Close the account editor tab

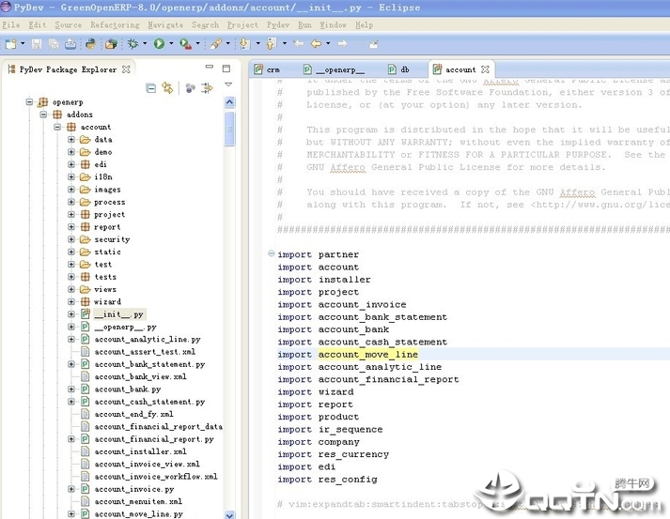[x=485, y=69]
